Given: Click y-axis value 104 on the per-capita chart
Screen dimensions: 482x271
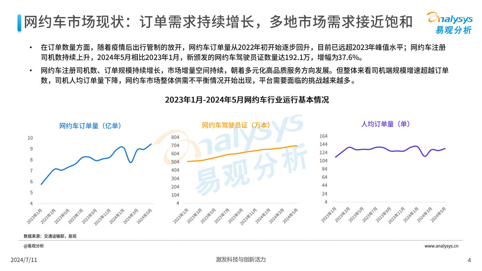Looking at the screenshot, I should tap(323, 161).
